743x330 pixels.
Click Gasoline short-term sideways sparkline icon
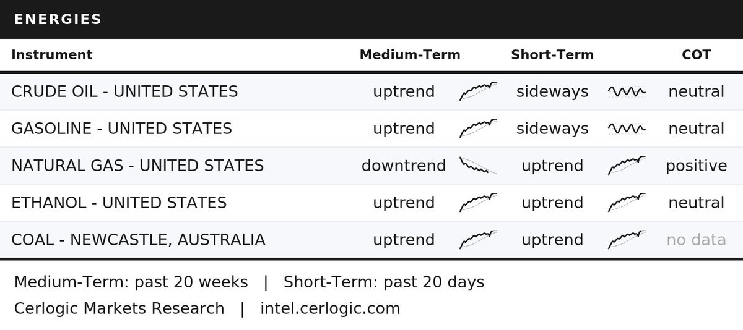coord(627,129)
